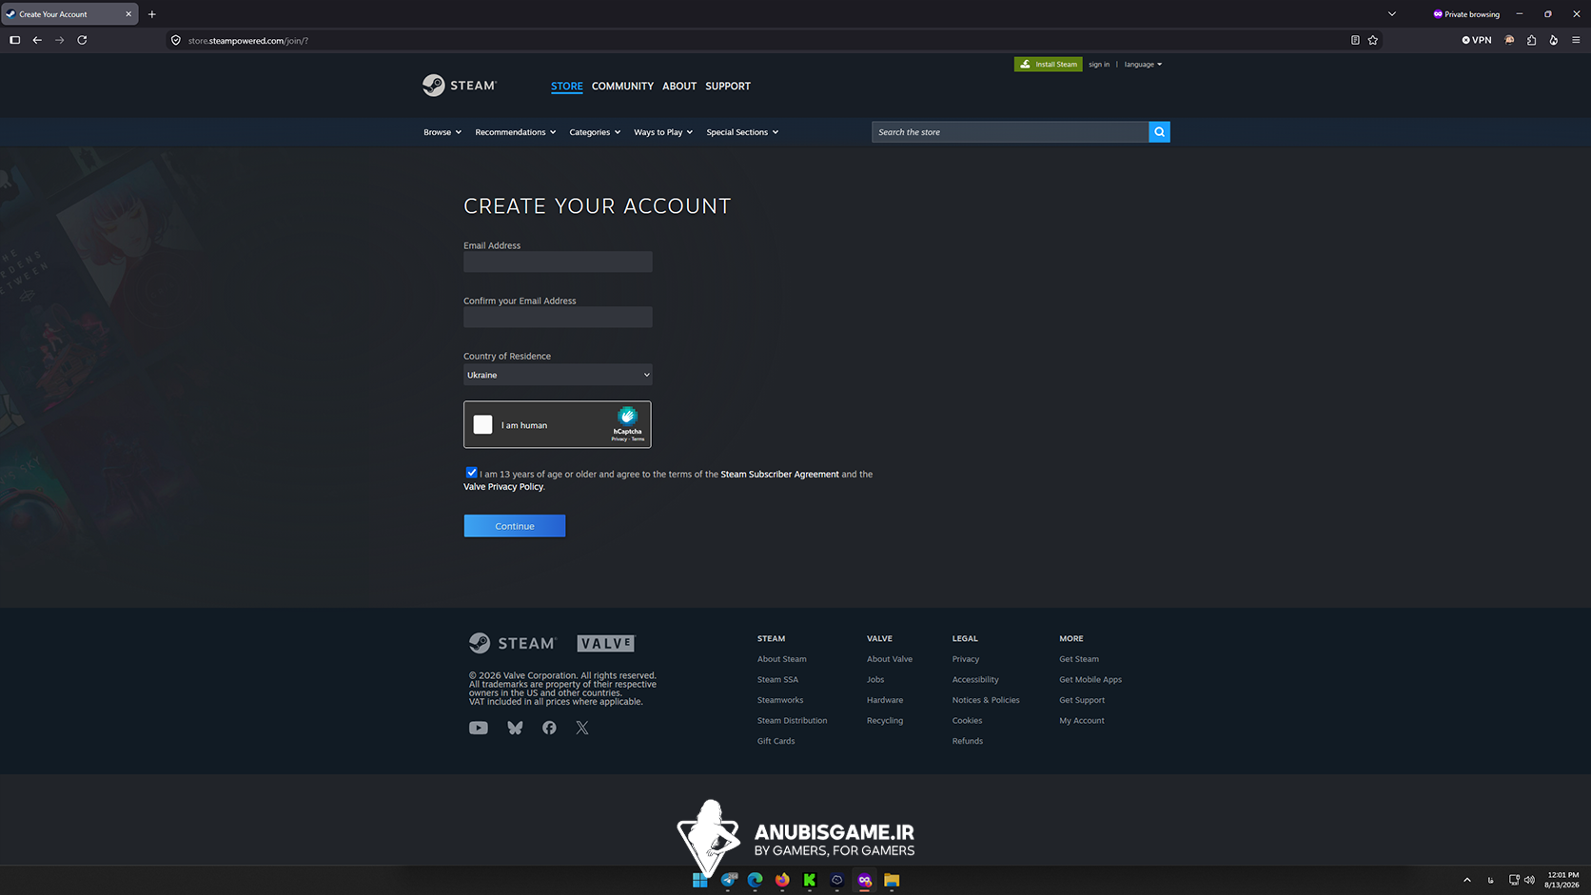Click the footer Steam logo

[x=512, y=644]
